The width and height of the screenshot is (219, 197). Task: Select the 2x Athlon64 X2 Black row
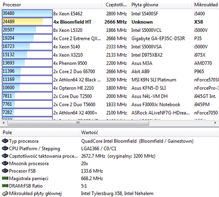[x=110, y=80]
